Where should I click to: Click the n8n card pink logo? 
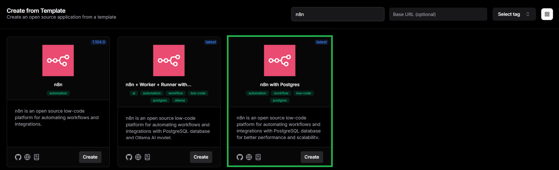[x=58, y=61]
